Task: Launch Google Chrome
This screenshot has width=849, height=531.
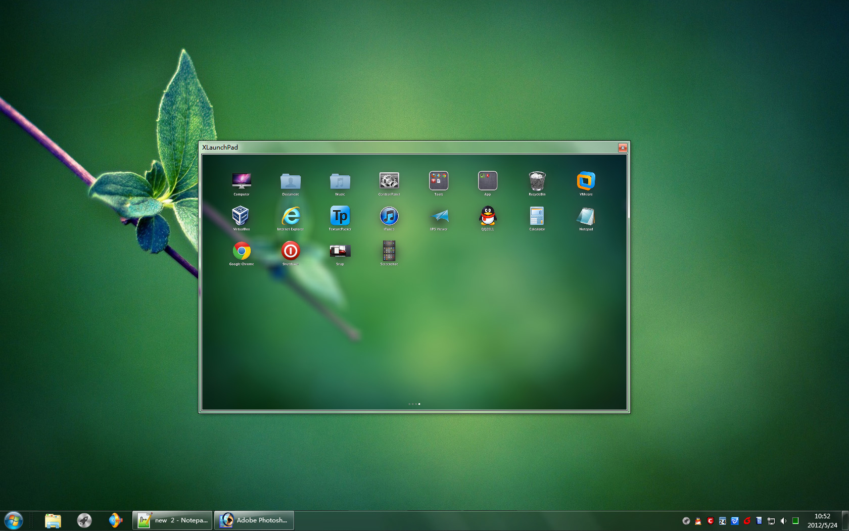Action: (241, 251)
